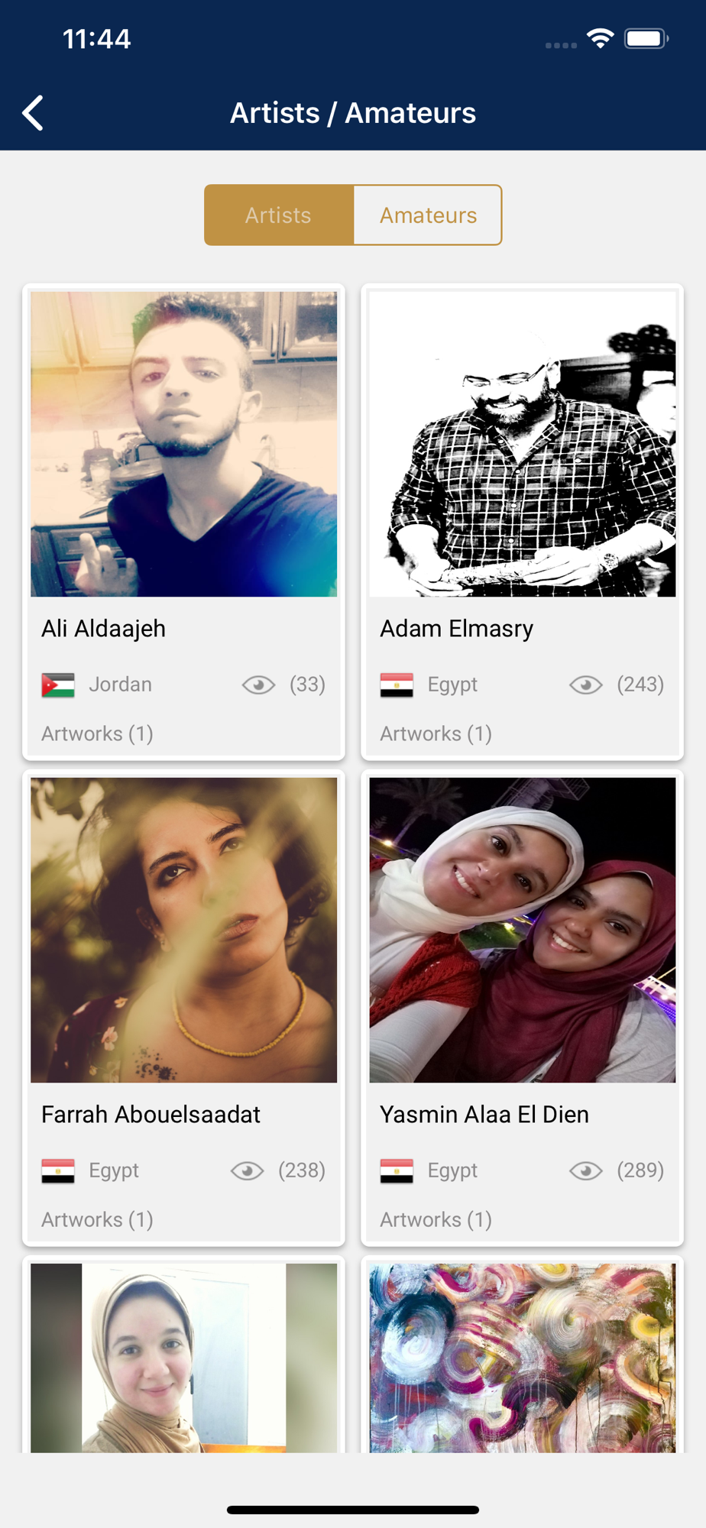Open the name Yasmin Alaa El Dien

[x=484, y=1115]
